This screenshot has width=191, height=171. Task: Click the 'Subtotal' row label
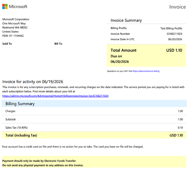(x=10, y=119)
